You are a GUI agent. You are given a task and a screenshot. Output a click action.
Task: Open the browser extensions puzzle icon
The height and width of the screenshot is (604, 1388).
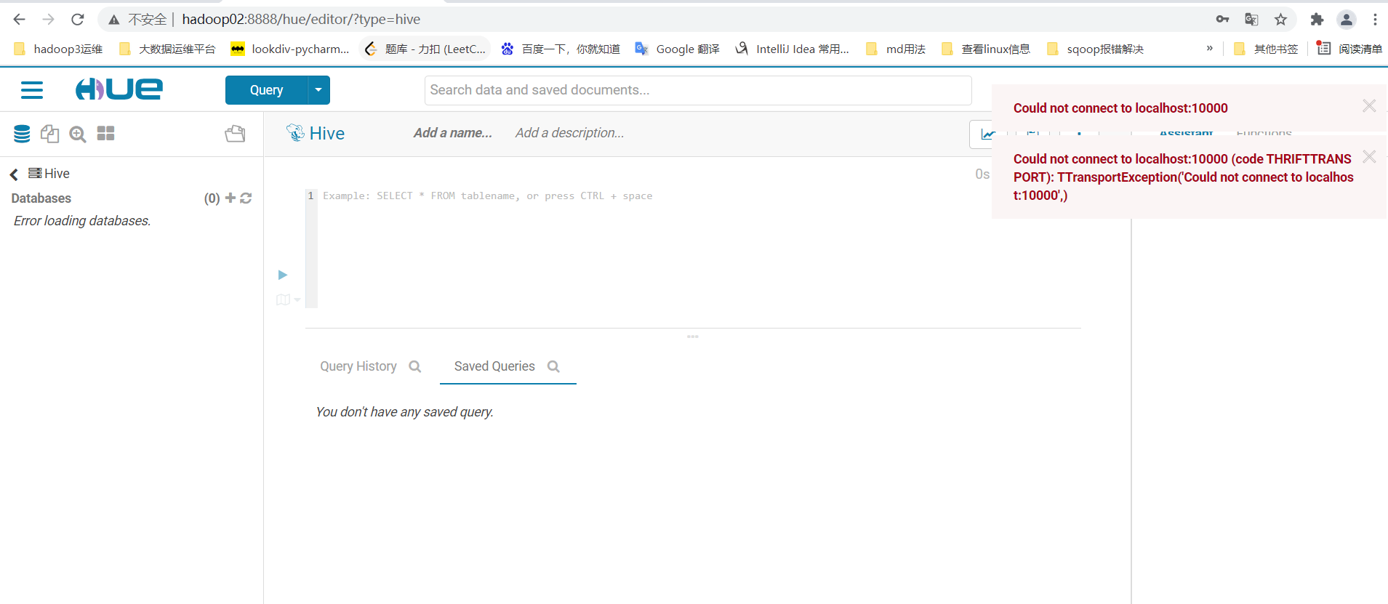(1317, 20)
